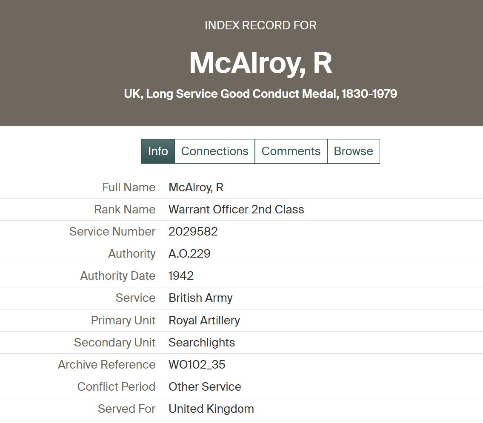Click the Warrant Officer 2nd Class rank value
This screenshot has width=483, height=423.
[236, 210]
